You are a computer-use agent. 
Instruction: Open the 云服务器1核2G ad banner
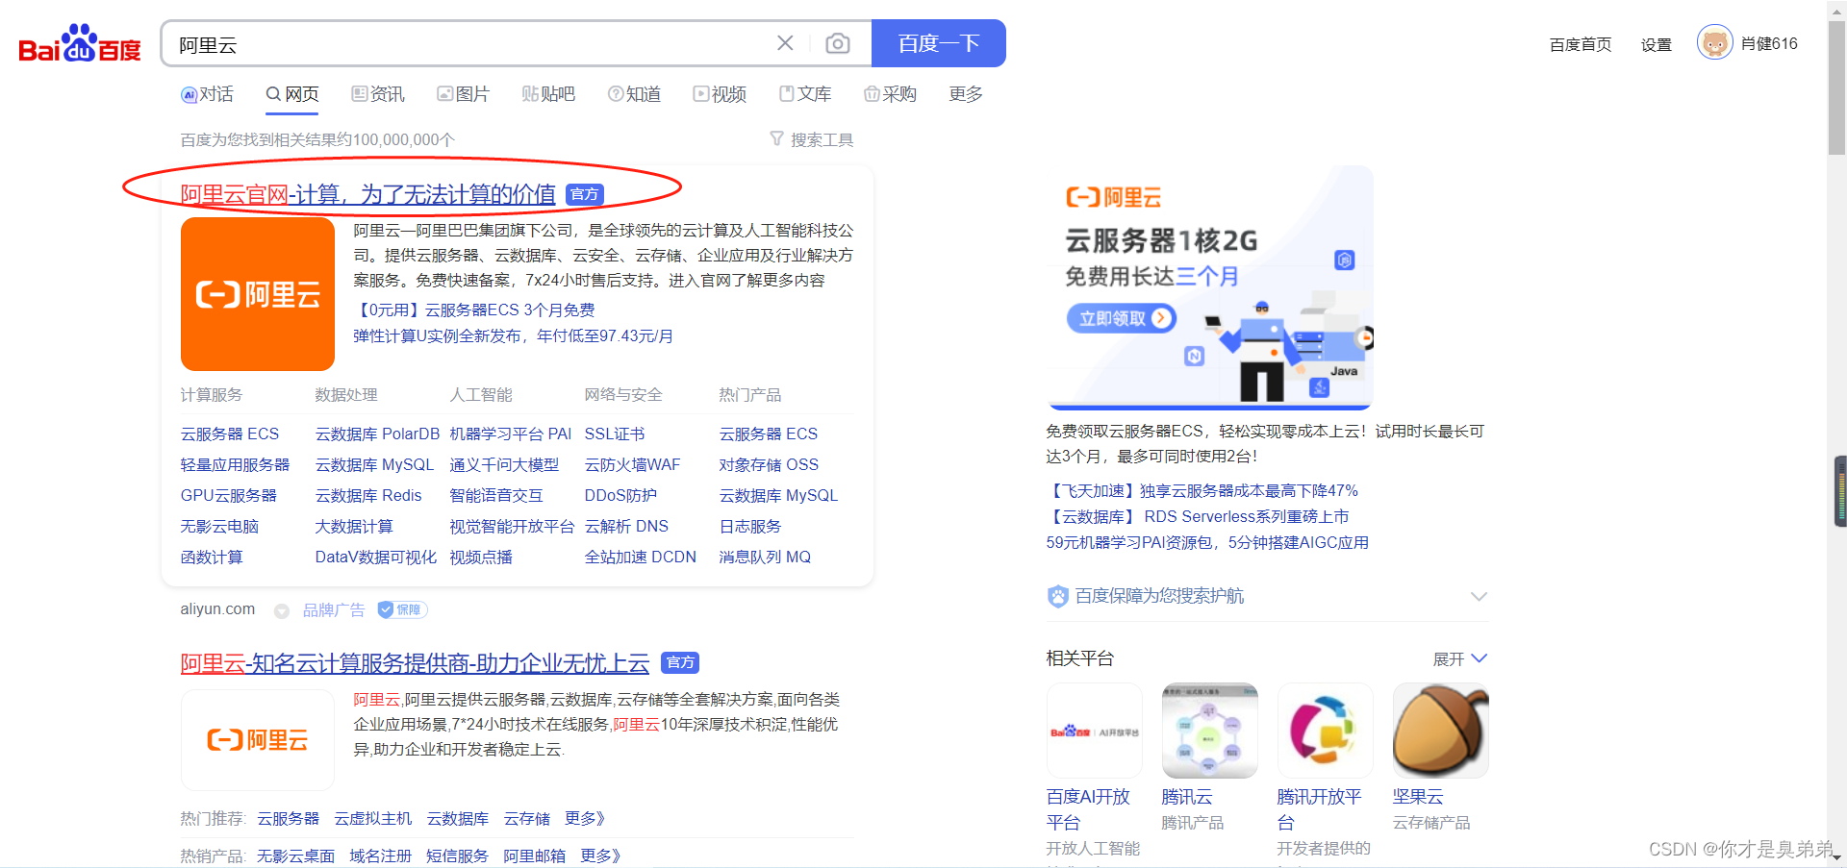pos(1210,288)
